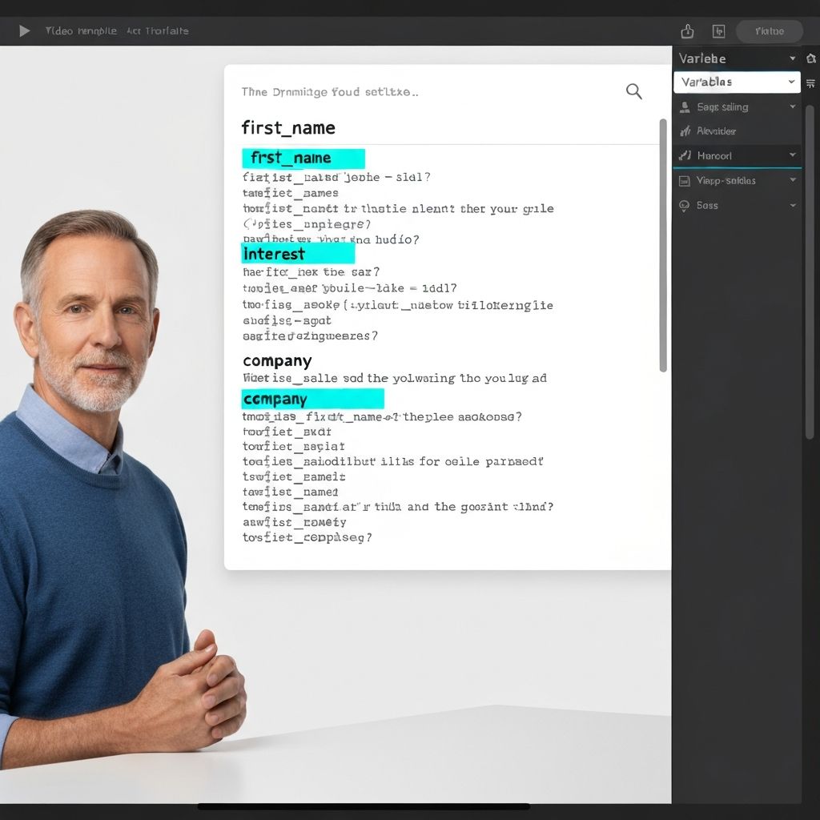Select the highlighted interest variable tag

point(298,254)
